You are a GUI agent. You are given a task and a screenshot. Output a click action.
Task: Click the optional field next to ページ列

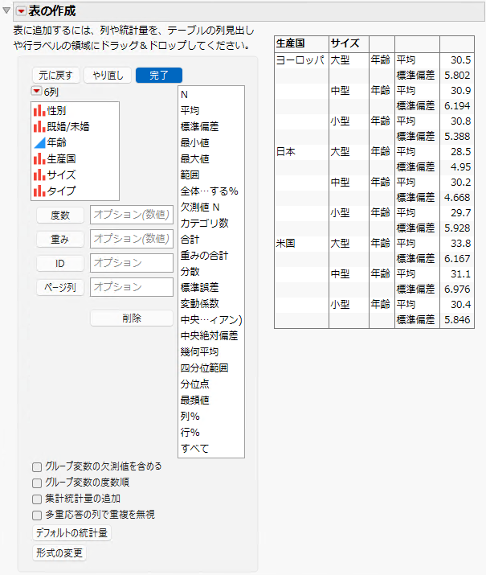coord(132,287)
